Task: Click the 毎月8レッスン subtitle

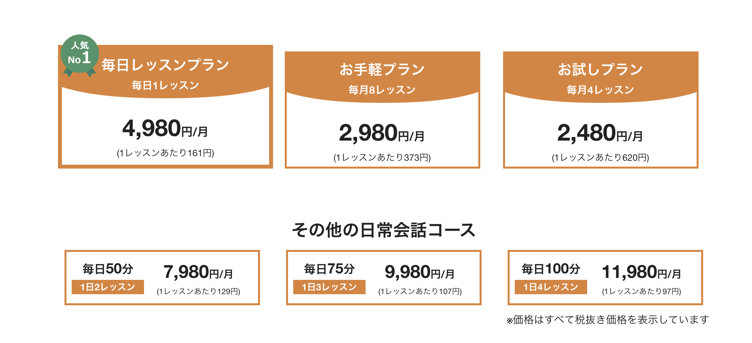Action: click(x=382, y=90)
